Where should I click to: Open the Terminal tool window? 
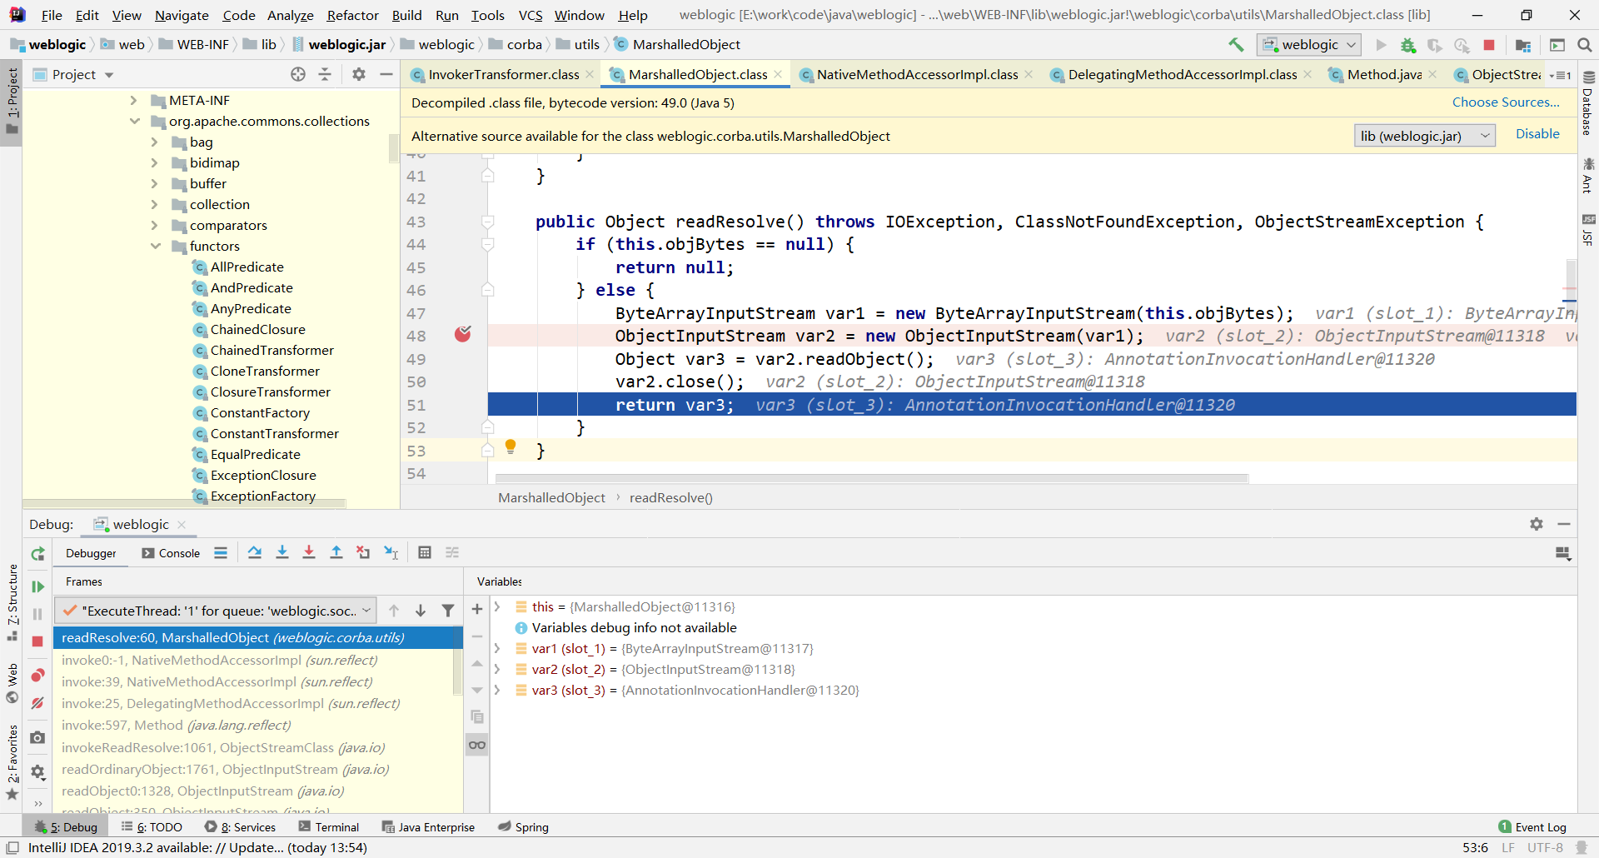[x=329, y=827]
